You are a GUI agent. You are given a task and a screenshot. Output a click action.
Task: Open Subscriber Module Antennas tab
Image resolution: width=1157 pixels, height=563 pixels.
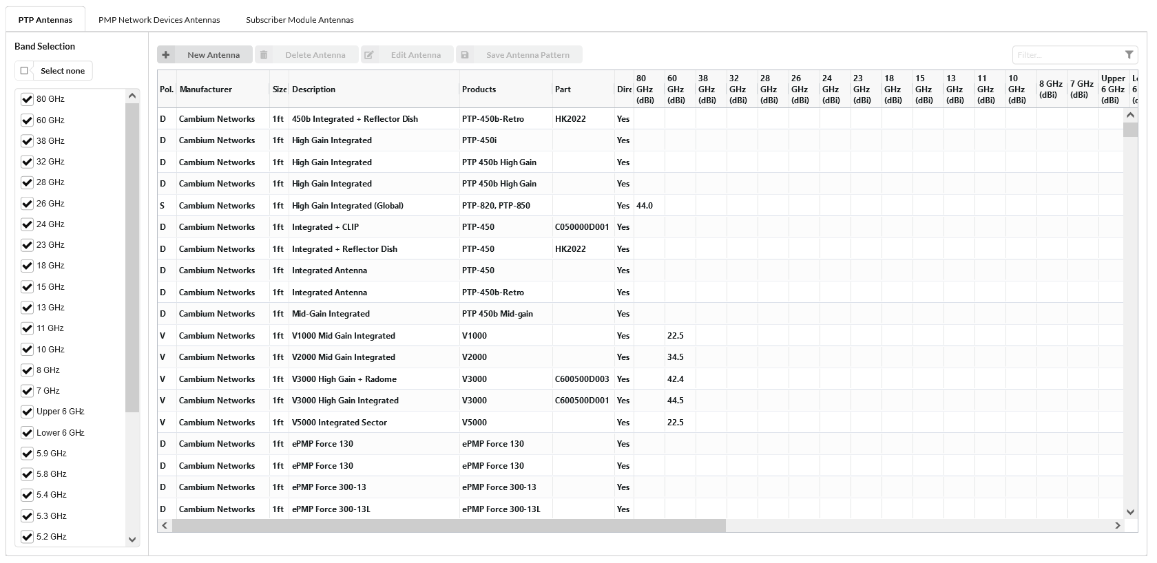click(300, 20)
